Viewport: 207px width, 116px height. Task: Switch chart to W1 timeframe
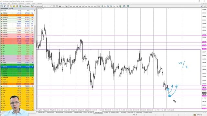(92, 6)
